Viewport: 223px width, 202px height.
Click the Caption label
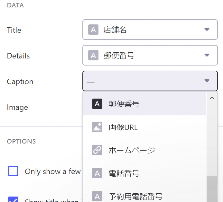[x=20, y=82]
